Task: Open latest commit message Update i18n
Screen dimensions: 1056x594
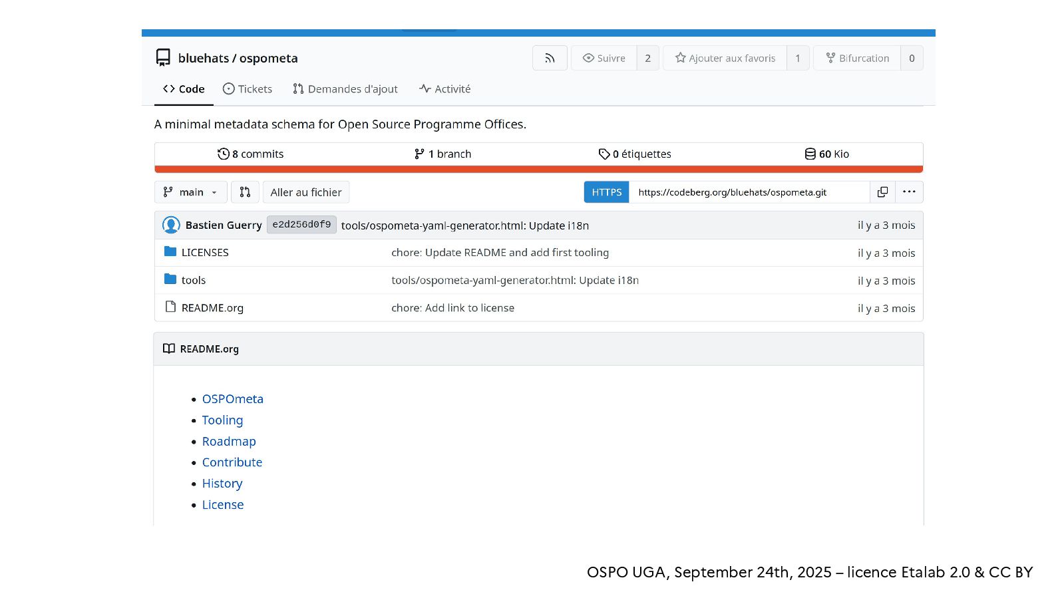Action: (x=465, y=225)
